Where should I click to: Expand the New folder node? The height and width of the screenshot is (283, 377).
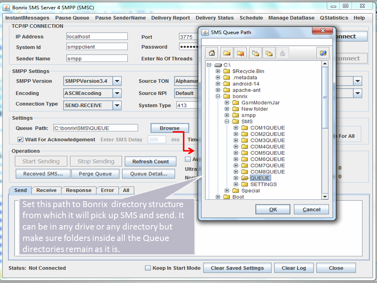tap(227, 109)
